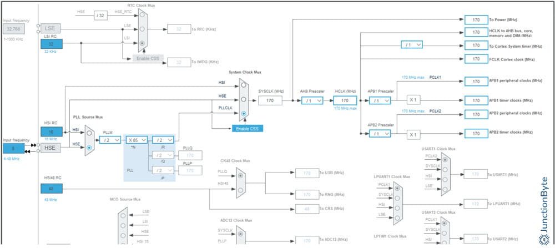Click the LSE oscillator block
Screen dimensions: 555x248
tap(51, 28)
